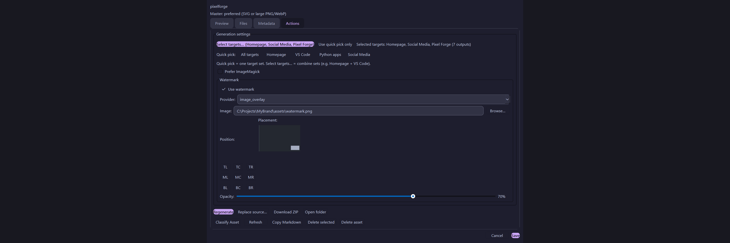Set position to TL
Screen dimensions: 730x243
[225, 167]
